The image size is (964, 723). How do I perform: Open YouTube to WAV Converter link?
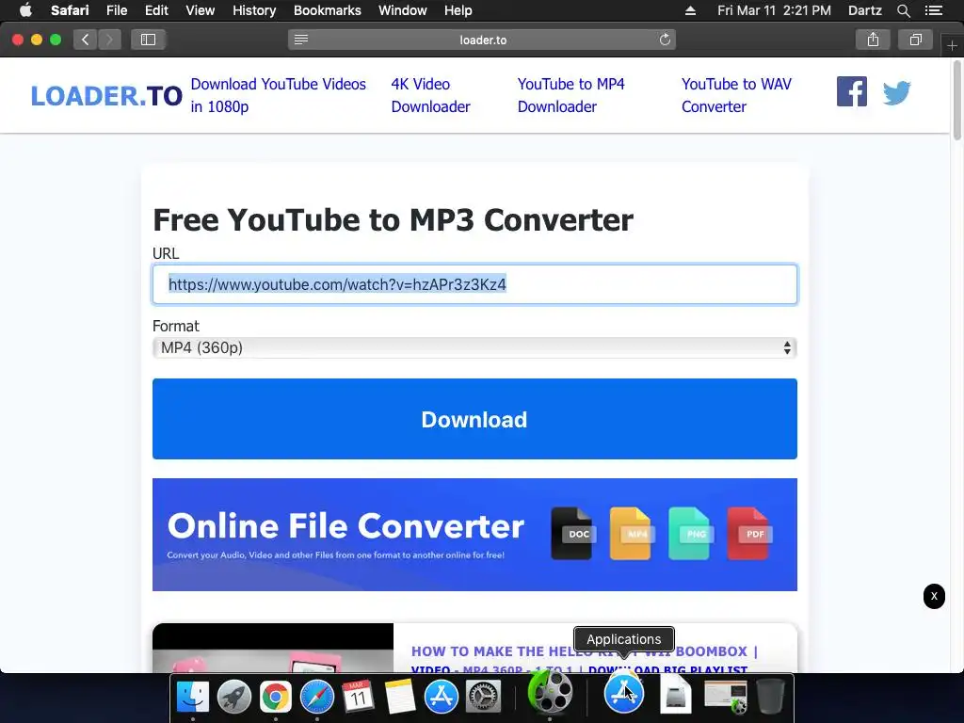[x=736, y=95]
